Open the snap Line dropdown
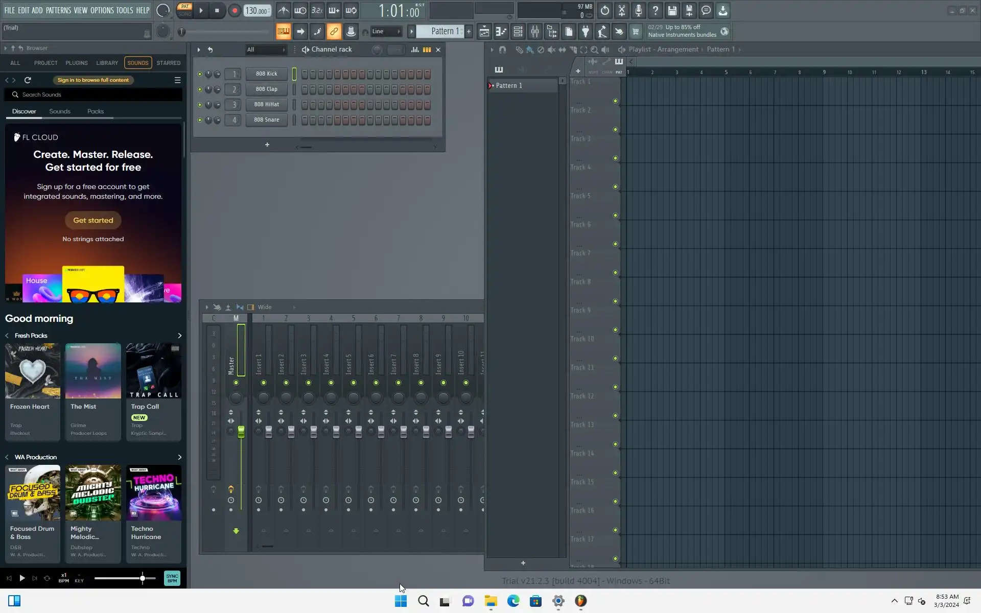The image size is (981, 613). coord(386,32)
